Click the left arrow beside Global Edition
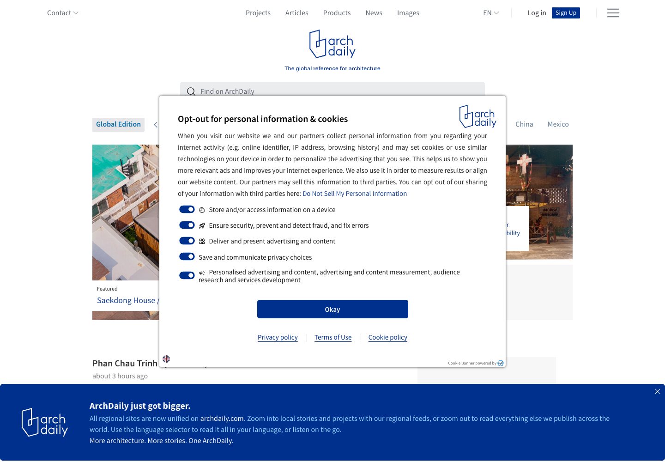 click(x=156, y=125)
